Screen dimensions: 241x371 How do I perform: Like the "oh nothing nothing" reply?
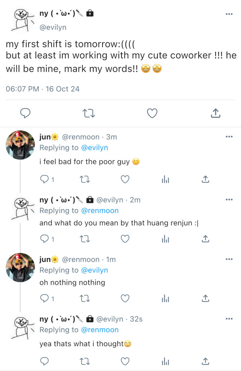pos(125,298)
